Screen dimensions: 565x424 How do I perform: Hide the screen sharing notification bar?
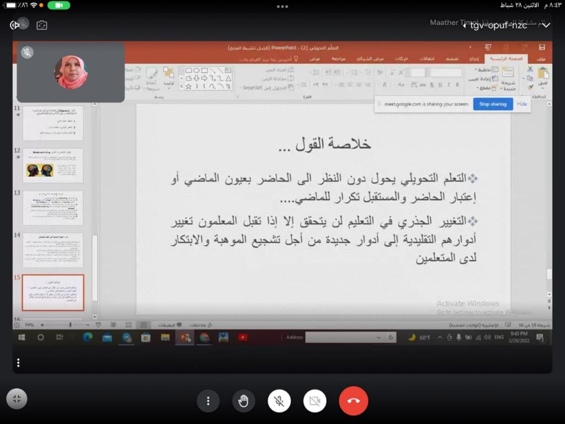pyautogui.click(x=521, y=104)
